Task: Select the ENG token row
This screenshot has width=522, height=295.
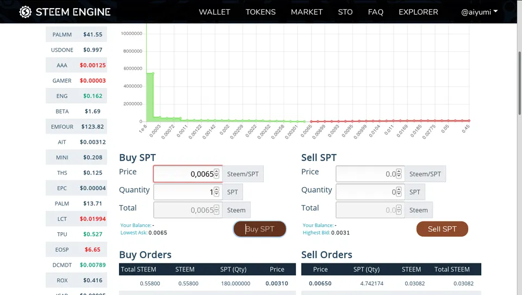Action: [x=76, y=96]
